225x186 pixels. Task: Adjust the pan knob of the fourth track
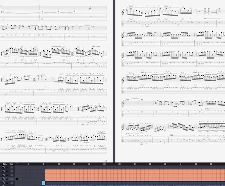3,179
